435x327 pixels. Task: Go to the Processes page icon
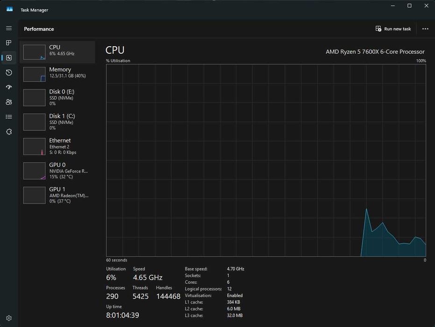[x=9, y=43]
